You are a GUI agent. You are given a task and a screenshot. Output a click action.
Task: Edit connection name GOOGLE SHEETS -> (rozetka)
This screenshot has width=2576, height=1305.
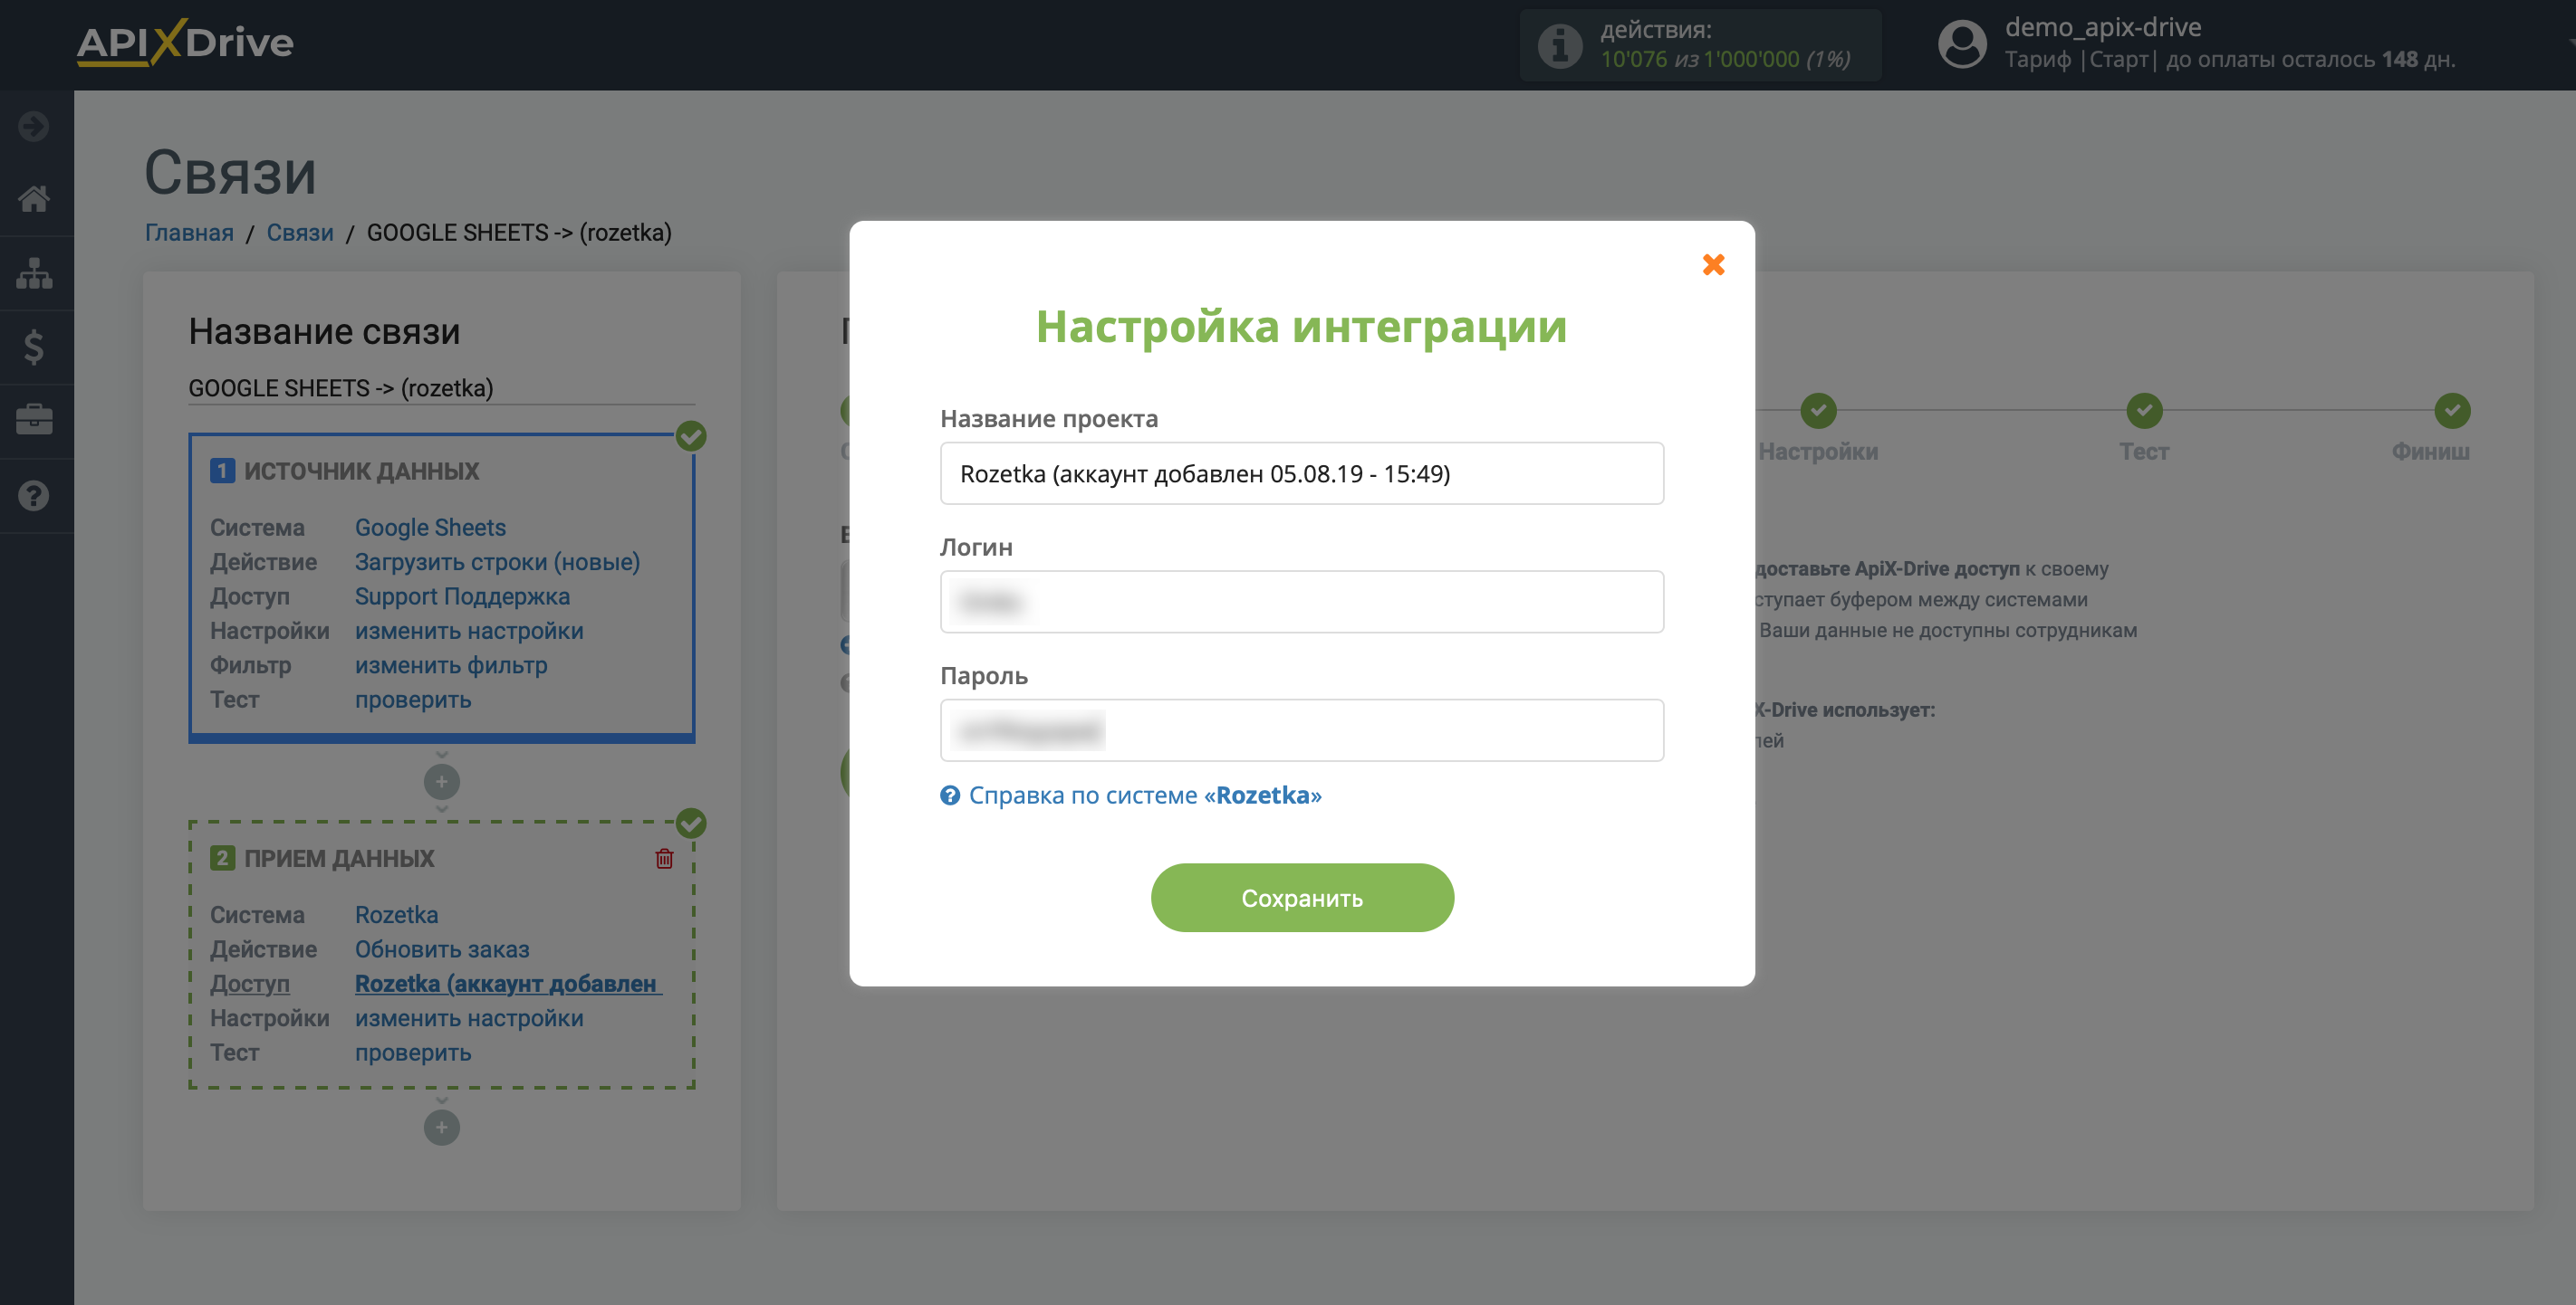pos(441,387)
